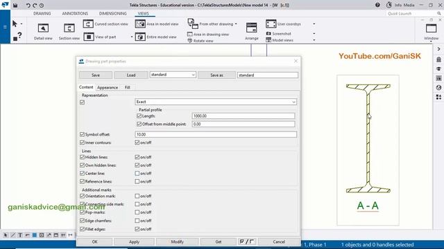Open the ANNOTATIONS ribbon tab
The height and width of the screenshot is (249, 444).
(x=75, y=14)
